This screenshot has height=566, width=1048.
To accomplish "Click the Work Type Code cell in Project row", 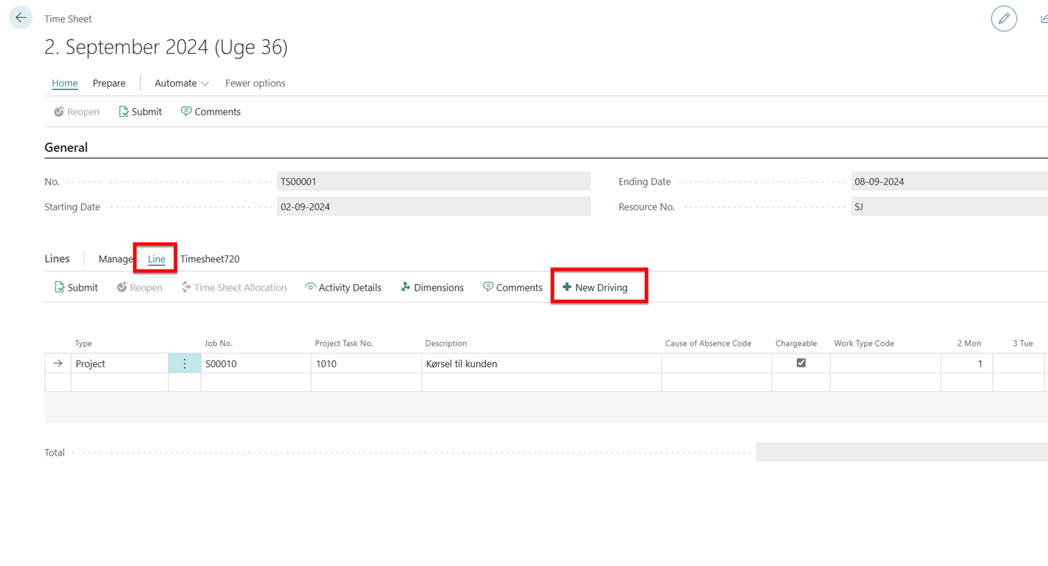I will (x=886, y=364).
